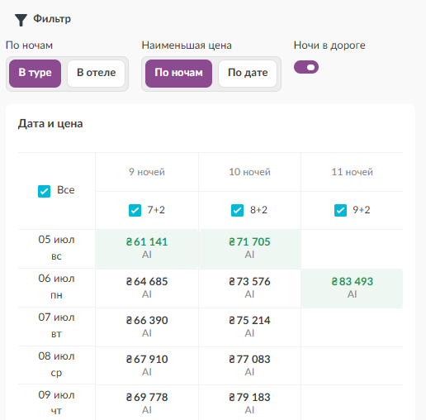
Task: Pick the ₴61 141 price for 05 июл
Action: (x=147, y=249)
